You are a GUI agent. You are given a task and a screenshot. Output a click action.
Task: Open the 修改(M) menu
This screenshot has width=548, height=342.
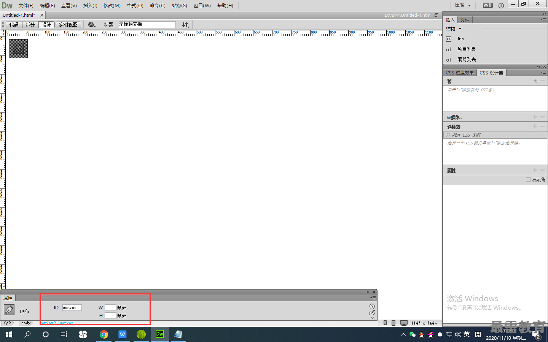tap(112, 5)
